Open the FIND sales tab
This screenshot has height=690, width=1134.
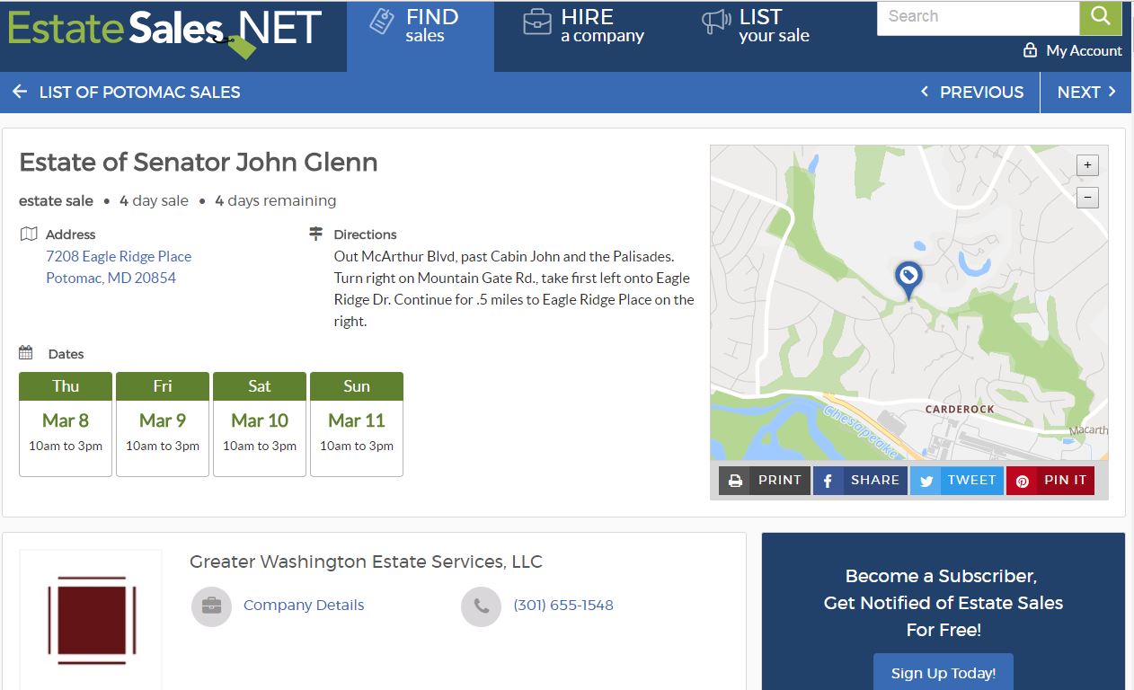pos(420,26)
